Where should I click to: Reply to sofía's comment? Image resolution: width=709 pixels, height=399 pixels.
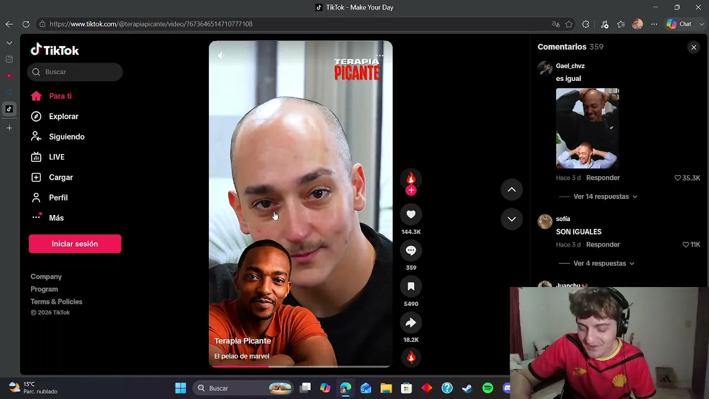pyautogui.click(x=603, y=244)
